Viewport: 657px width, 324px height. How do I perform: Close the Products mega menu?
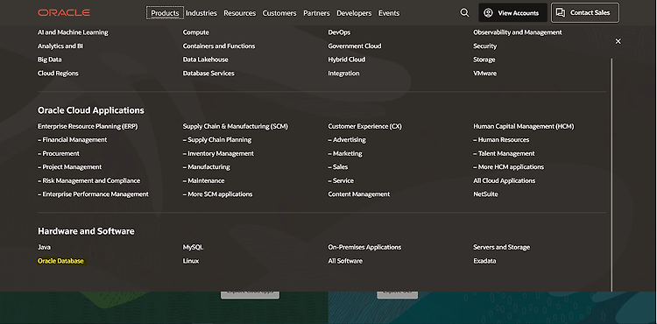(618, 41)
